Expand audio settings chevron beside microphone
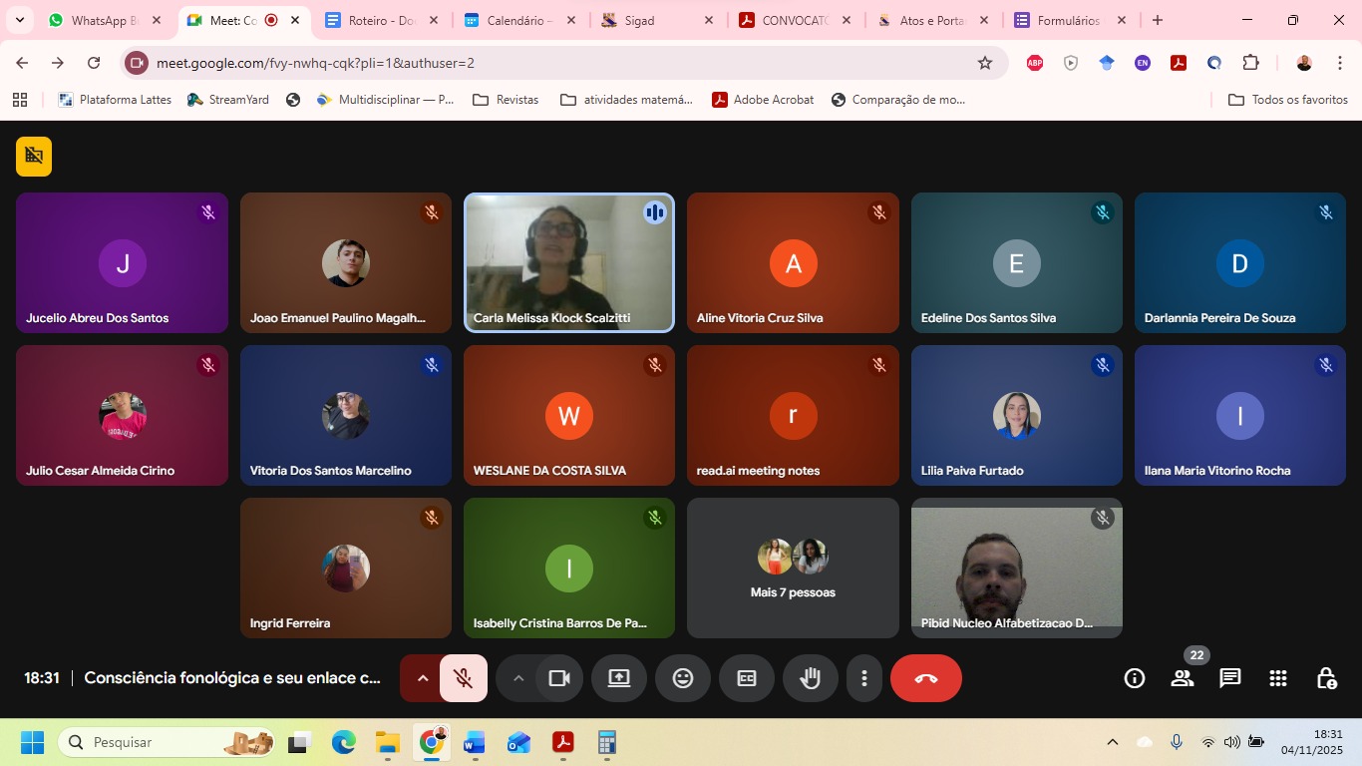 [422, 678]
